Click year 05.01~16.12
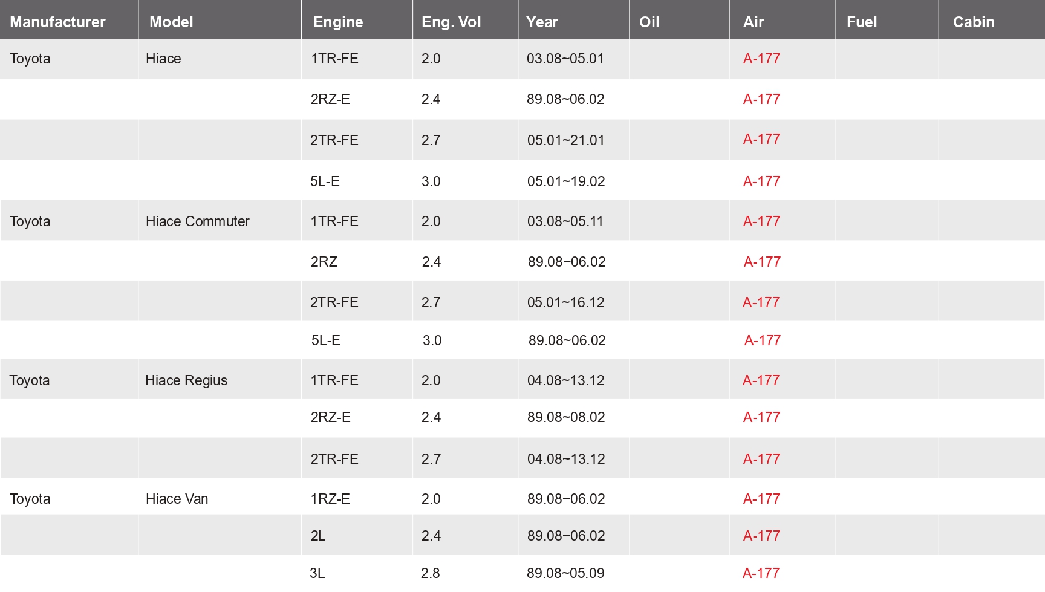 coord(565,302)
